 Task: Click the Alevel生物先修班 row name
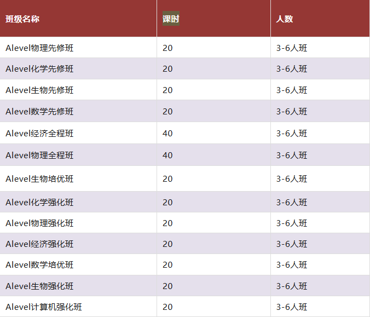[x=39, y=90]
